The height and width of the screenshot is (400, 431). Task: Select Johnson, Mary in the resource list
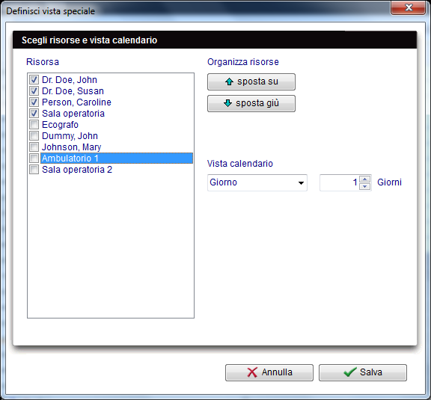(x=72, y=147)
